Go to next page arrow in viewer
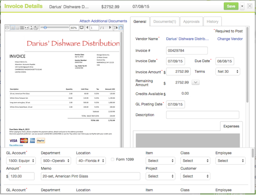The image size is (256, 195). tap(110, 28)
